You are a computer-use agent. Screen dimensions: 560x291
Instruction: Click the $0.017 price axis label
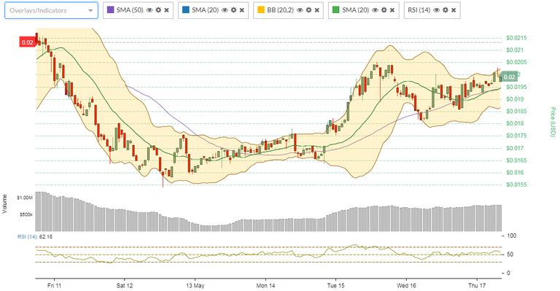point(515,148)
